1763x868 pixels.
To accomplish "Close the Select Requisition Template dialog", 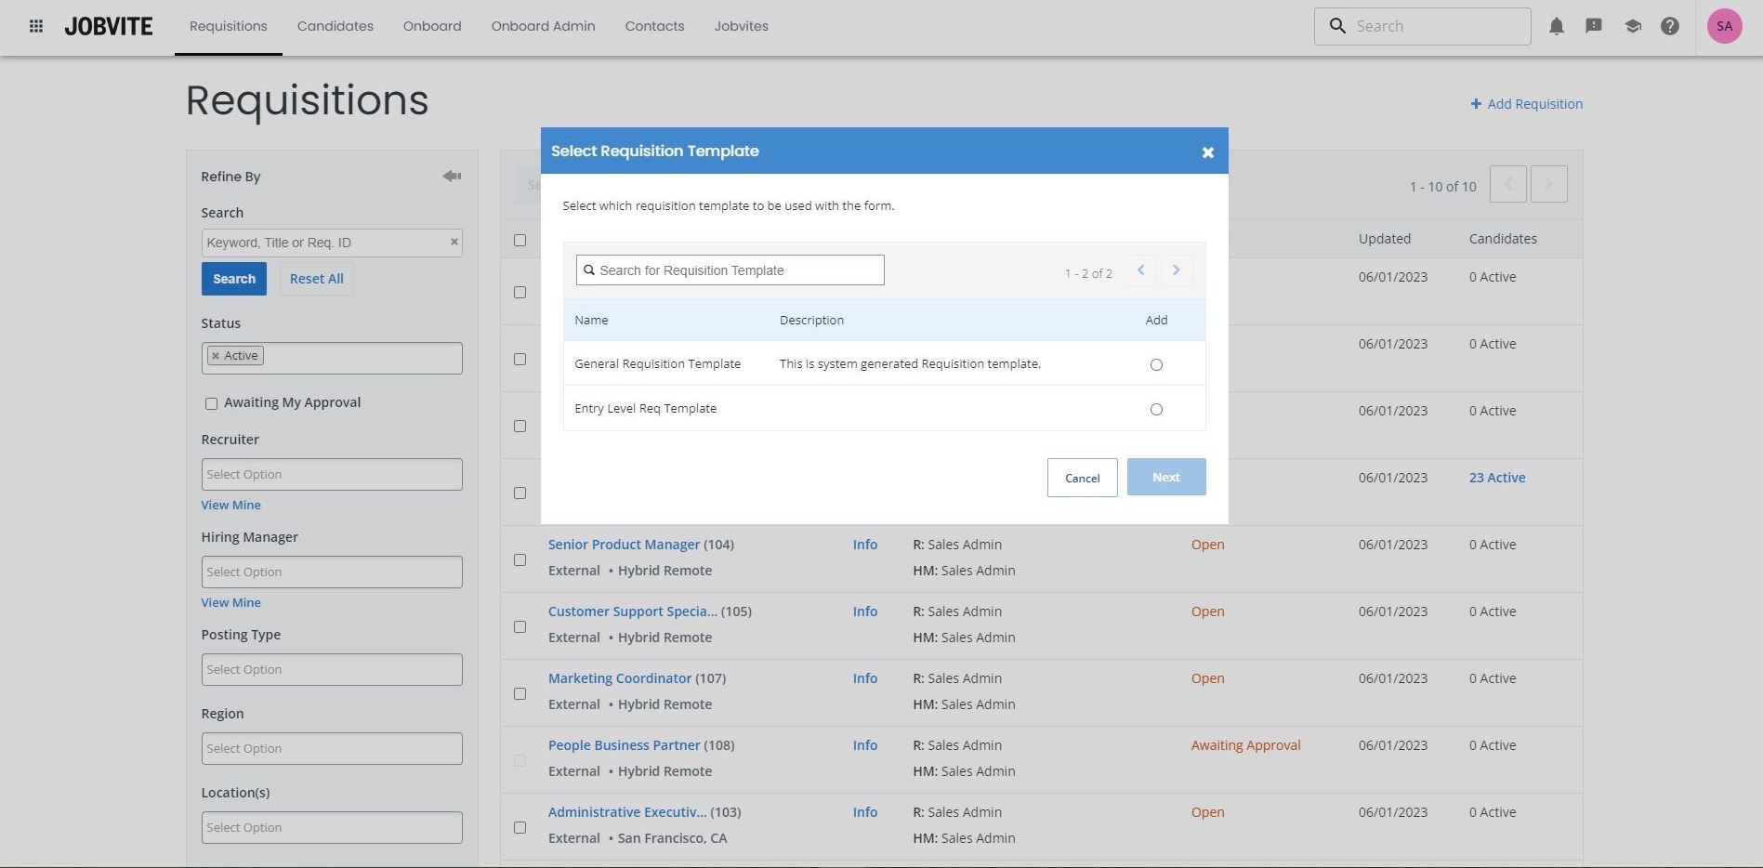I will point(1207,152).
